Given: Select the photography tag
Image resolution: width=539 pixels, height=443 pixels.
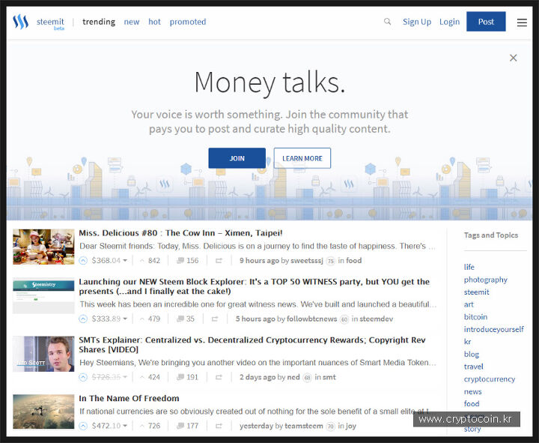Looking at the screenshot, I should point(485,280).
